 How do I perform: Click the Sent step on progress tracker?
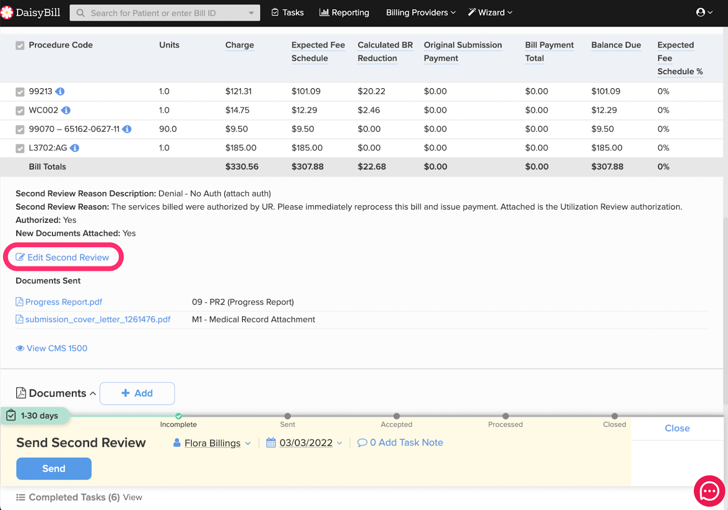(x=288, y=416)
